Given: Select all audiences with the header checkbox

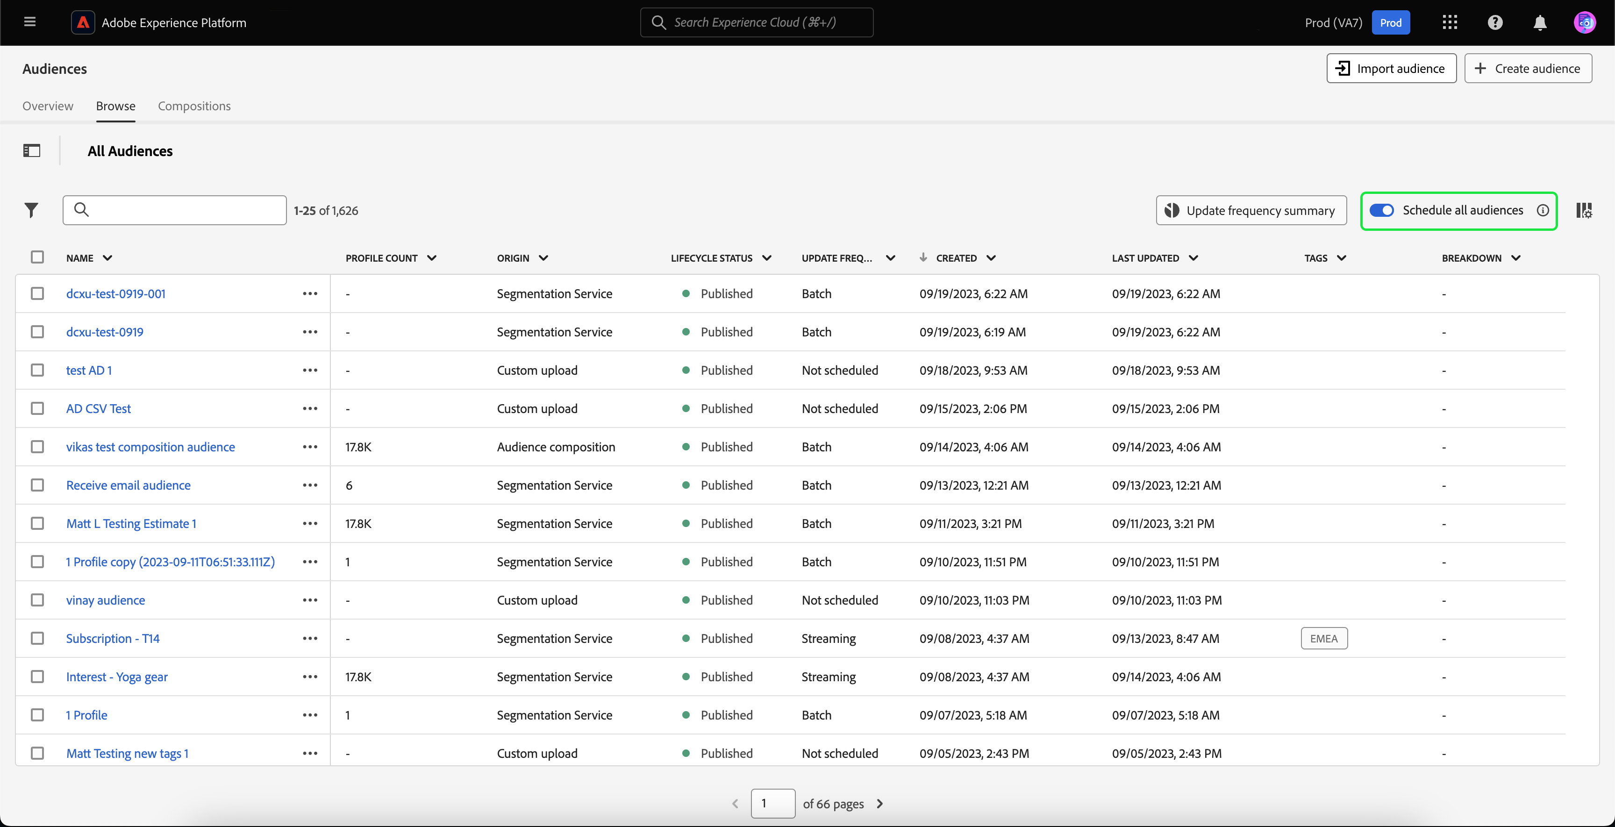Looking at the screenshot, I should [x=37, y=257].
